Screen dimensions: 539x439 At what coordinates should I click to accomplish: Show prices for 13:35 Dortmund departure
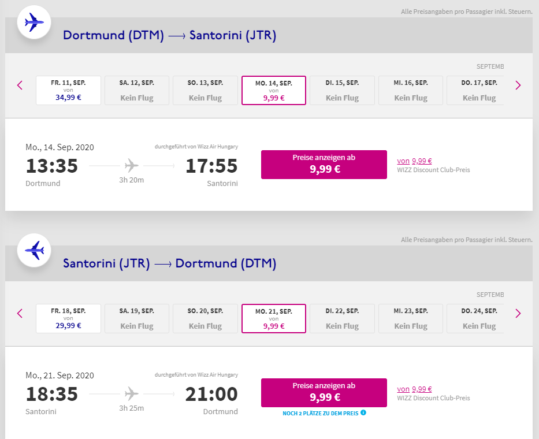click(324, 165)
